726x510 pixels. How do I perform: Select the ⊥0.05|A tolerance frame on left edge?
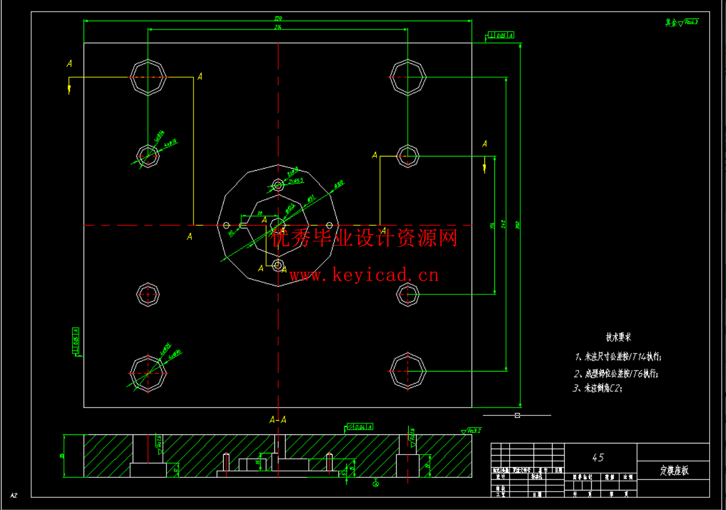pos(76,340)
